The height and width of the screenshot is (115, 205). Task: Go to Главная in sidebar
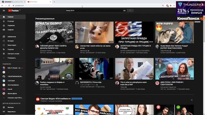(13, 17)
